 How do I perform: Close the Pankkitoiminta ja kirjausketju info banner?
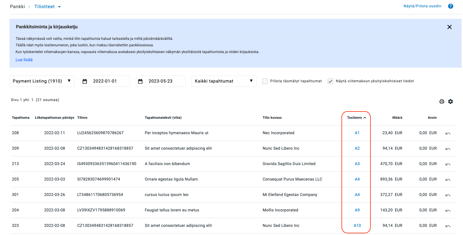pyautogui.click(x=449, y=27)
